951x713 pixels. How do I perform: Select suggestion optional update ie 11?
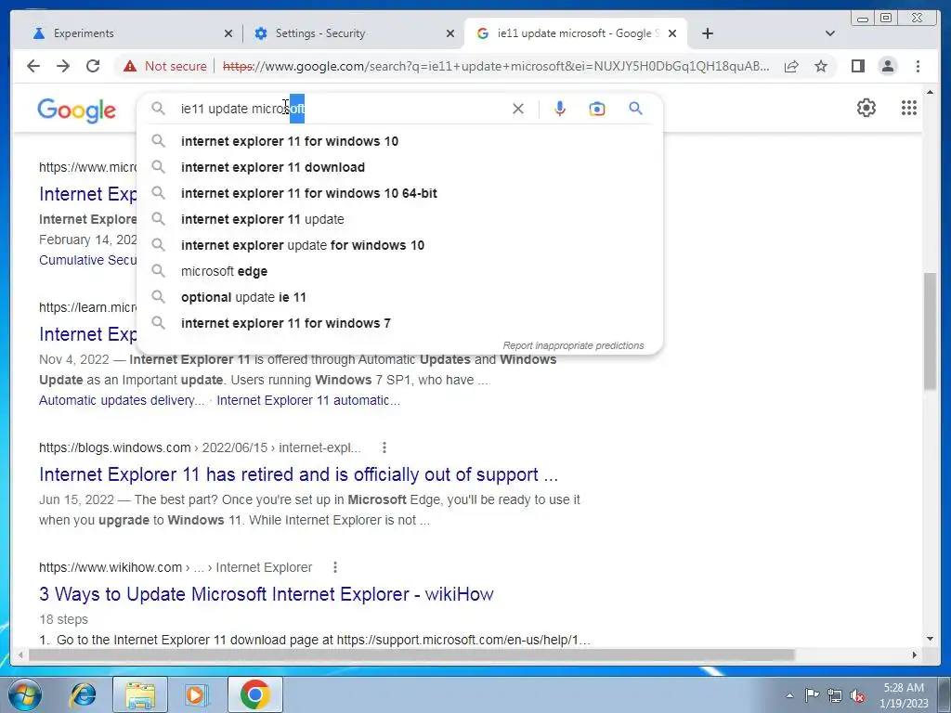click(400, 298)
